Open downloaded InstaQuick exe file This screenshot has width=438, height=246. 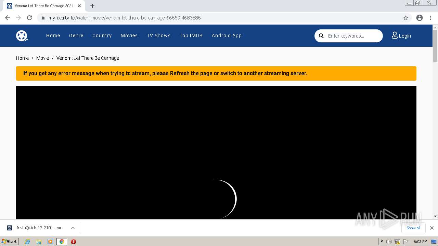[35, 228]
